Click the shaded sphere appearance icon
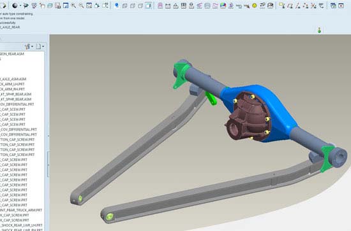Screen dimensions: 351x231 point(15,6)
